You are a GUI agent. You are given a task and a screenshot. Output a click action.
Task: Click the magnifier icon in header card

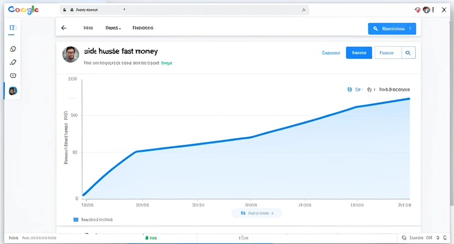(408, 53)
